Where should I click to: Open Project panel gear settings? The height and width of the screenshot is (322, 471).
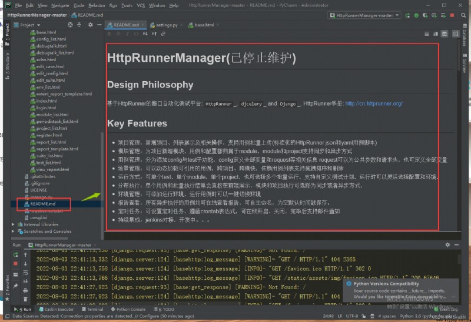pos(91,25)
